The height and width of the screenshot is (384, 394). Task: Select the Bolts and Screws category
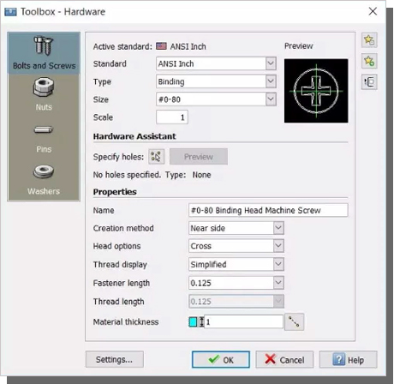(x=44, y=53)
